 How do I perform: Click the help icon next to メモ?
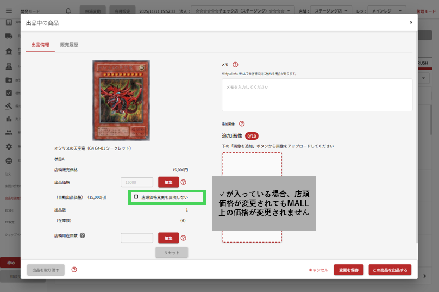235,64
